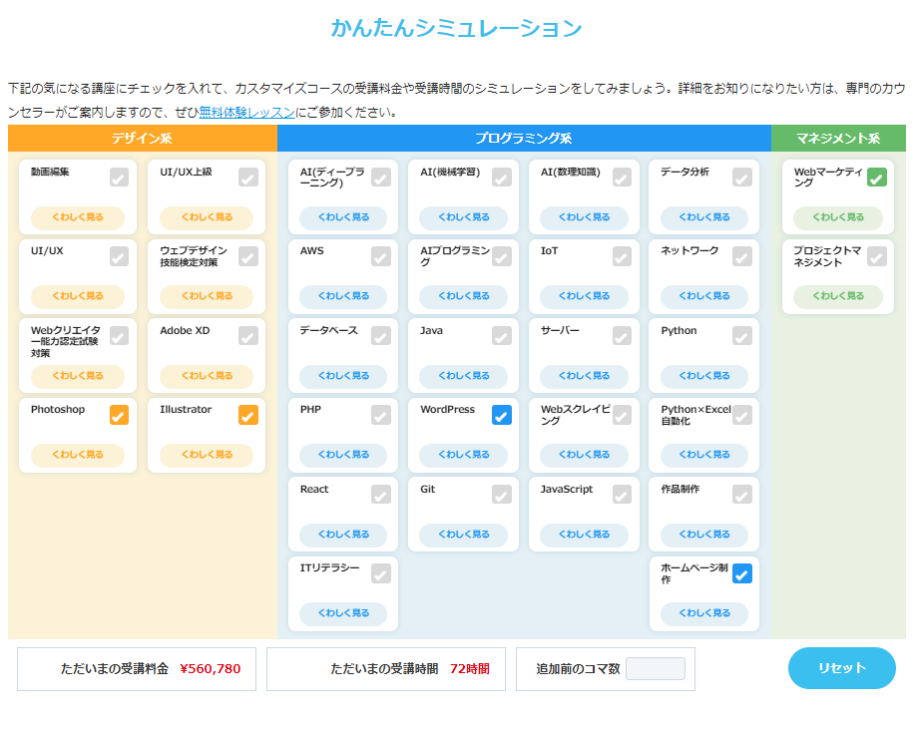916x729 pixels.
Task: Open くわしく見る under JavaScript
Action: coord(584,535)
